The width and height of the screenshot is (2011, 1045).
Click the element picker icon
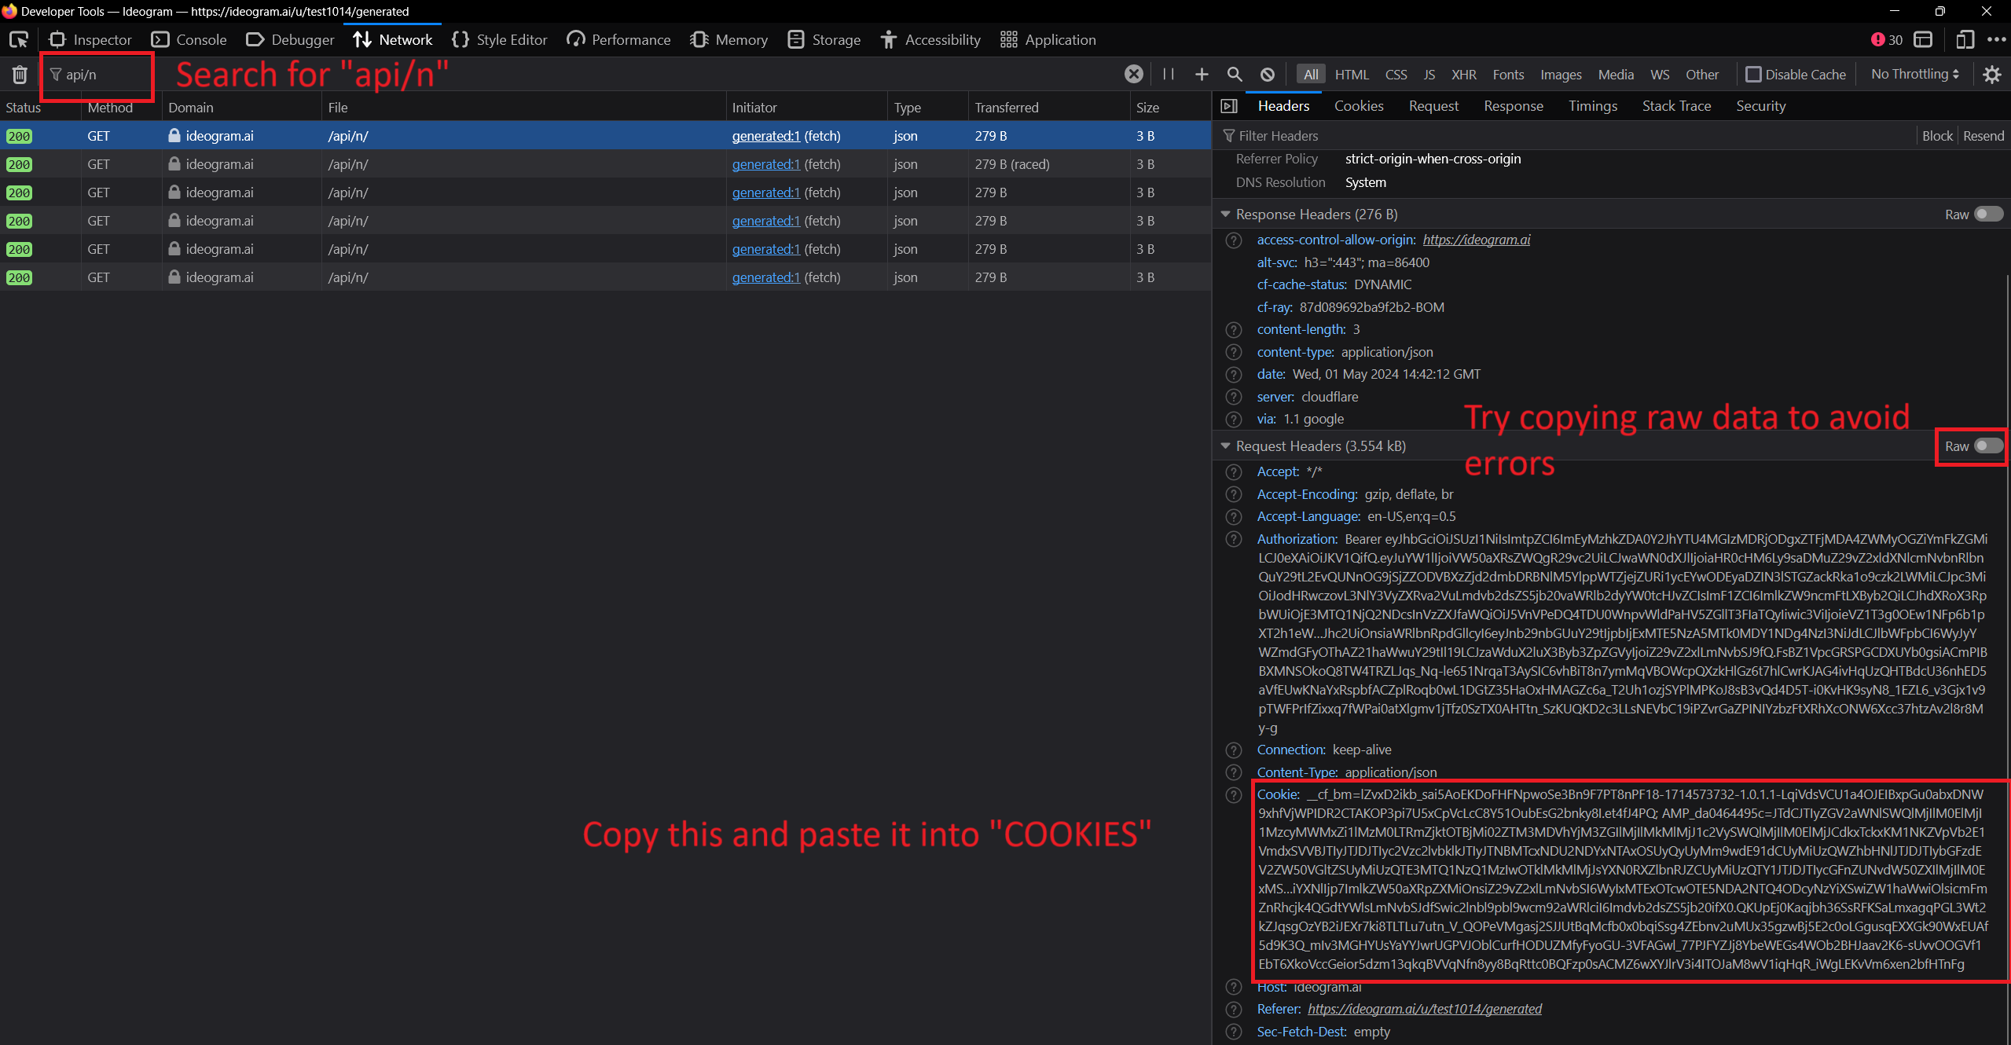(19, 39)
